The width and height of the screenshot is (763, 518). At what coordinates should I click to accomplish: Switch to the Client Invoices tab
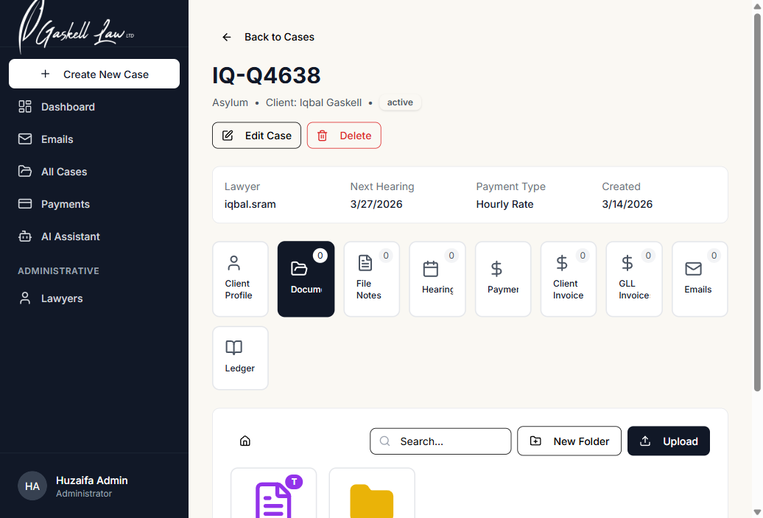tap(569, 279)
